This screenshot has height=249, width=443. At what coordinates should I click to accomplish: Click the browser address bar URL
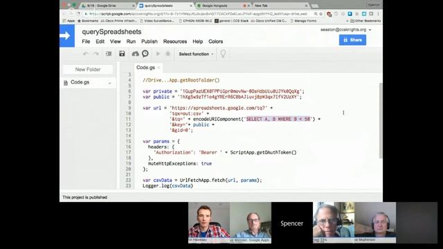point(198,14)
